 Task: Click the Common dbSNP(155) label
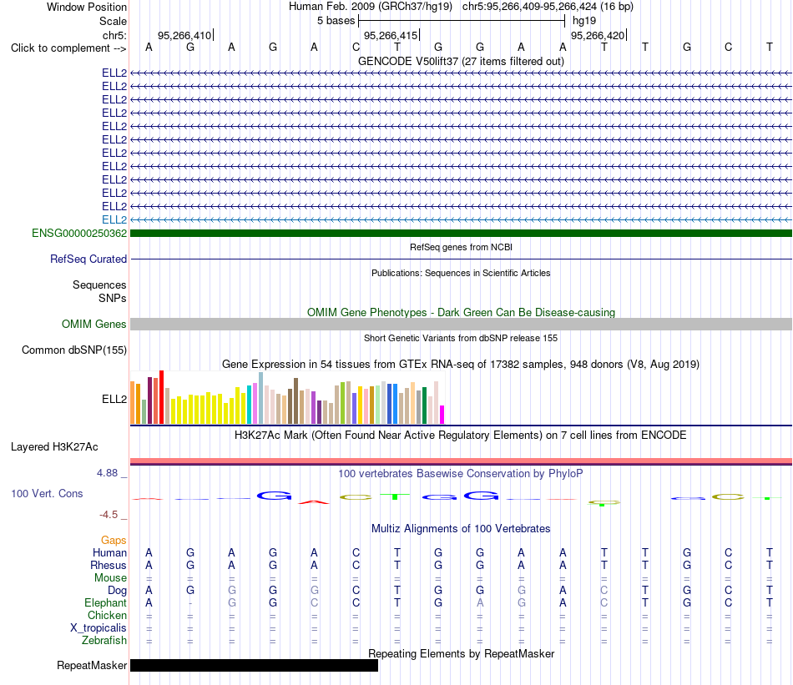74,350
